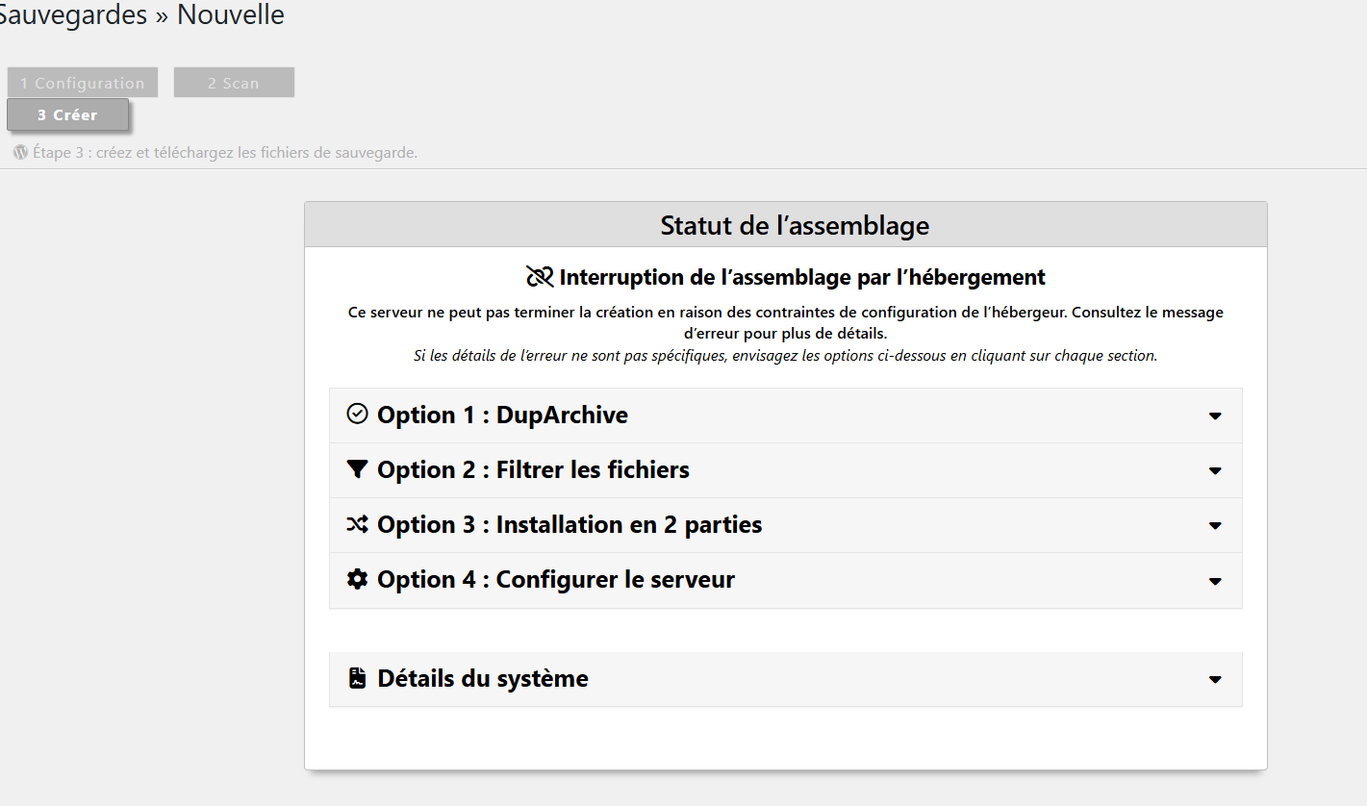Click the broken-link icon next to Interruption heading
This screenshot has width=1367, height=806.
click(x=540, y=277)
